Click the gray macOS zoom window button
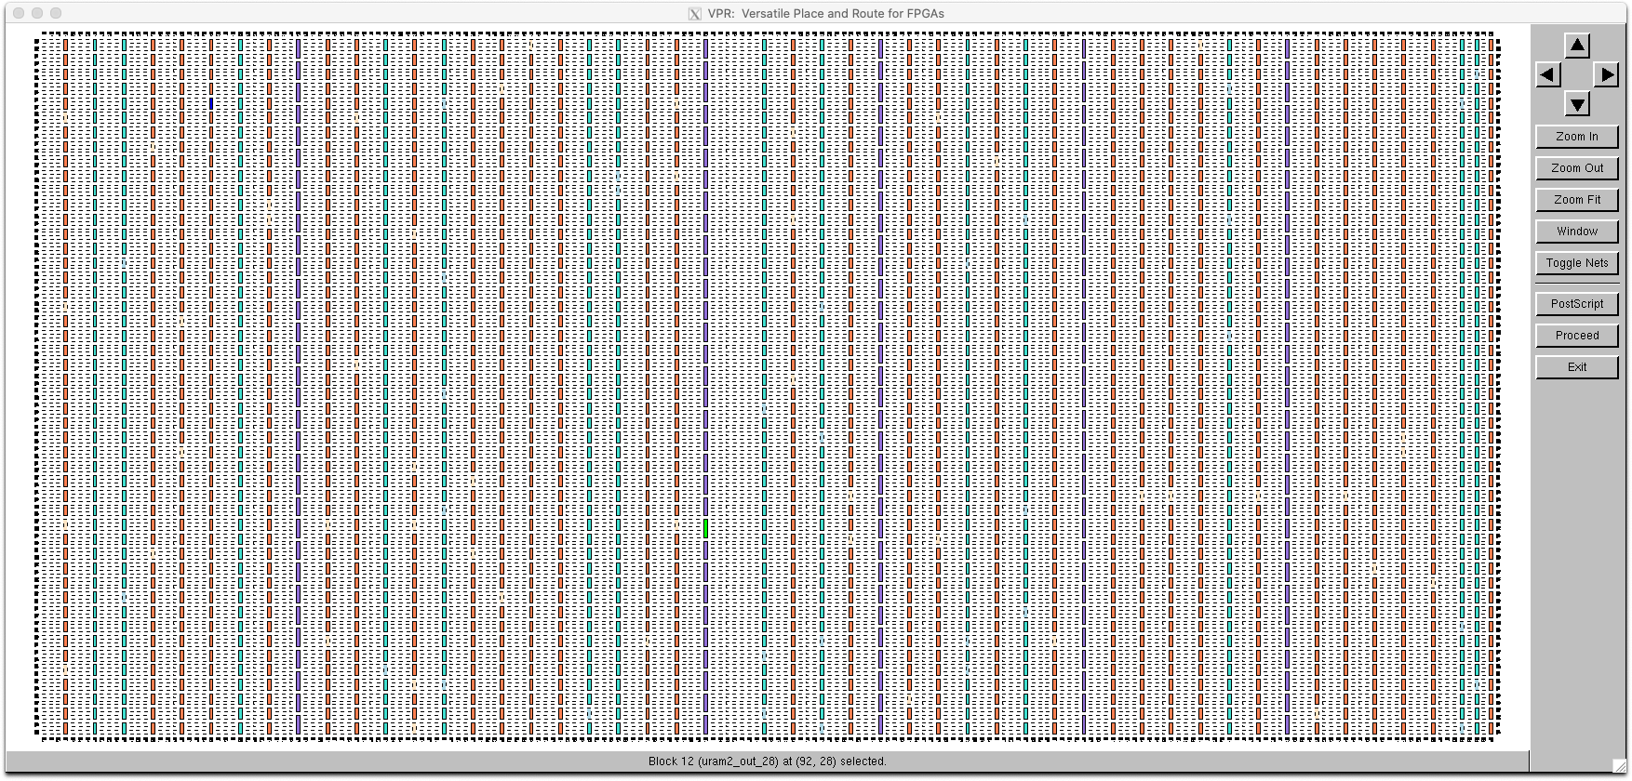 click(56, 13)
